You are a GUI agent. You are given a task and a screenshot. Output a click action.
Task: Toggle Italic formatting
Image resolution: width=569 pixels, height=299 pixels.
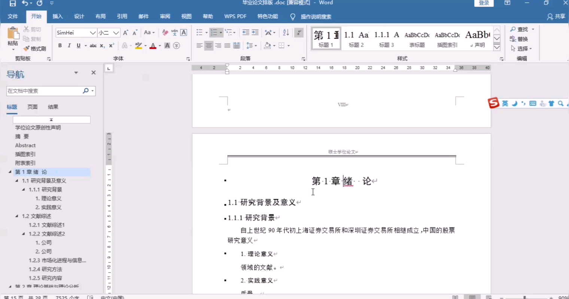point(69,46)
